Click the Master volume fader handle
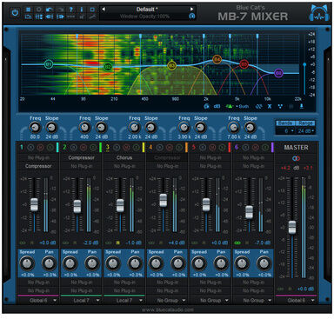334x319 pixels. tap(292, 227)
